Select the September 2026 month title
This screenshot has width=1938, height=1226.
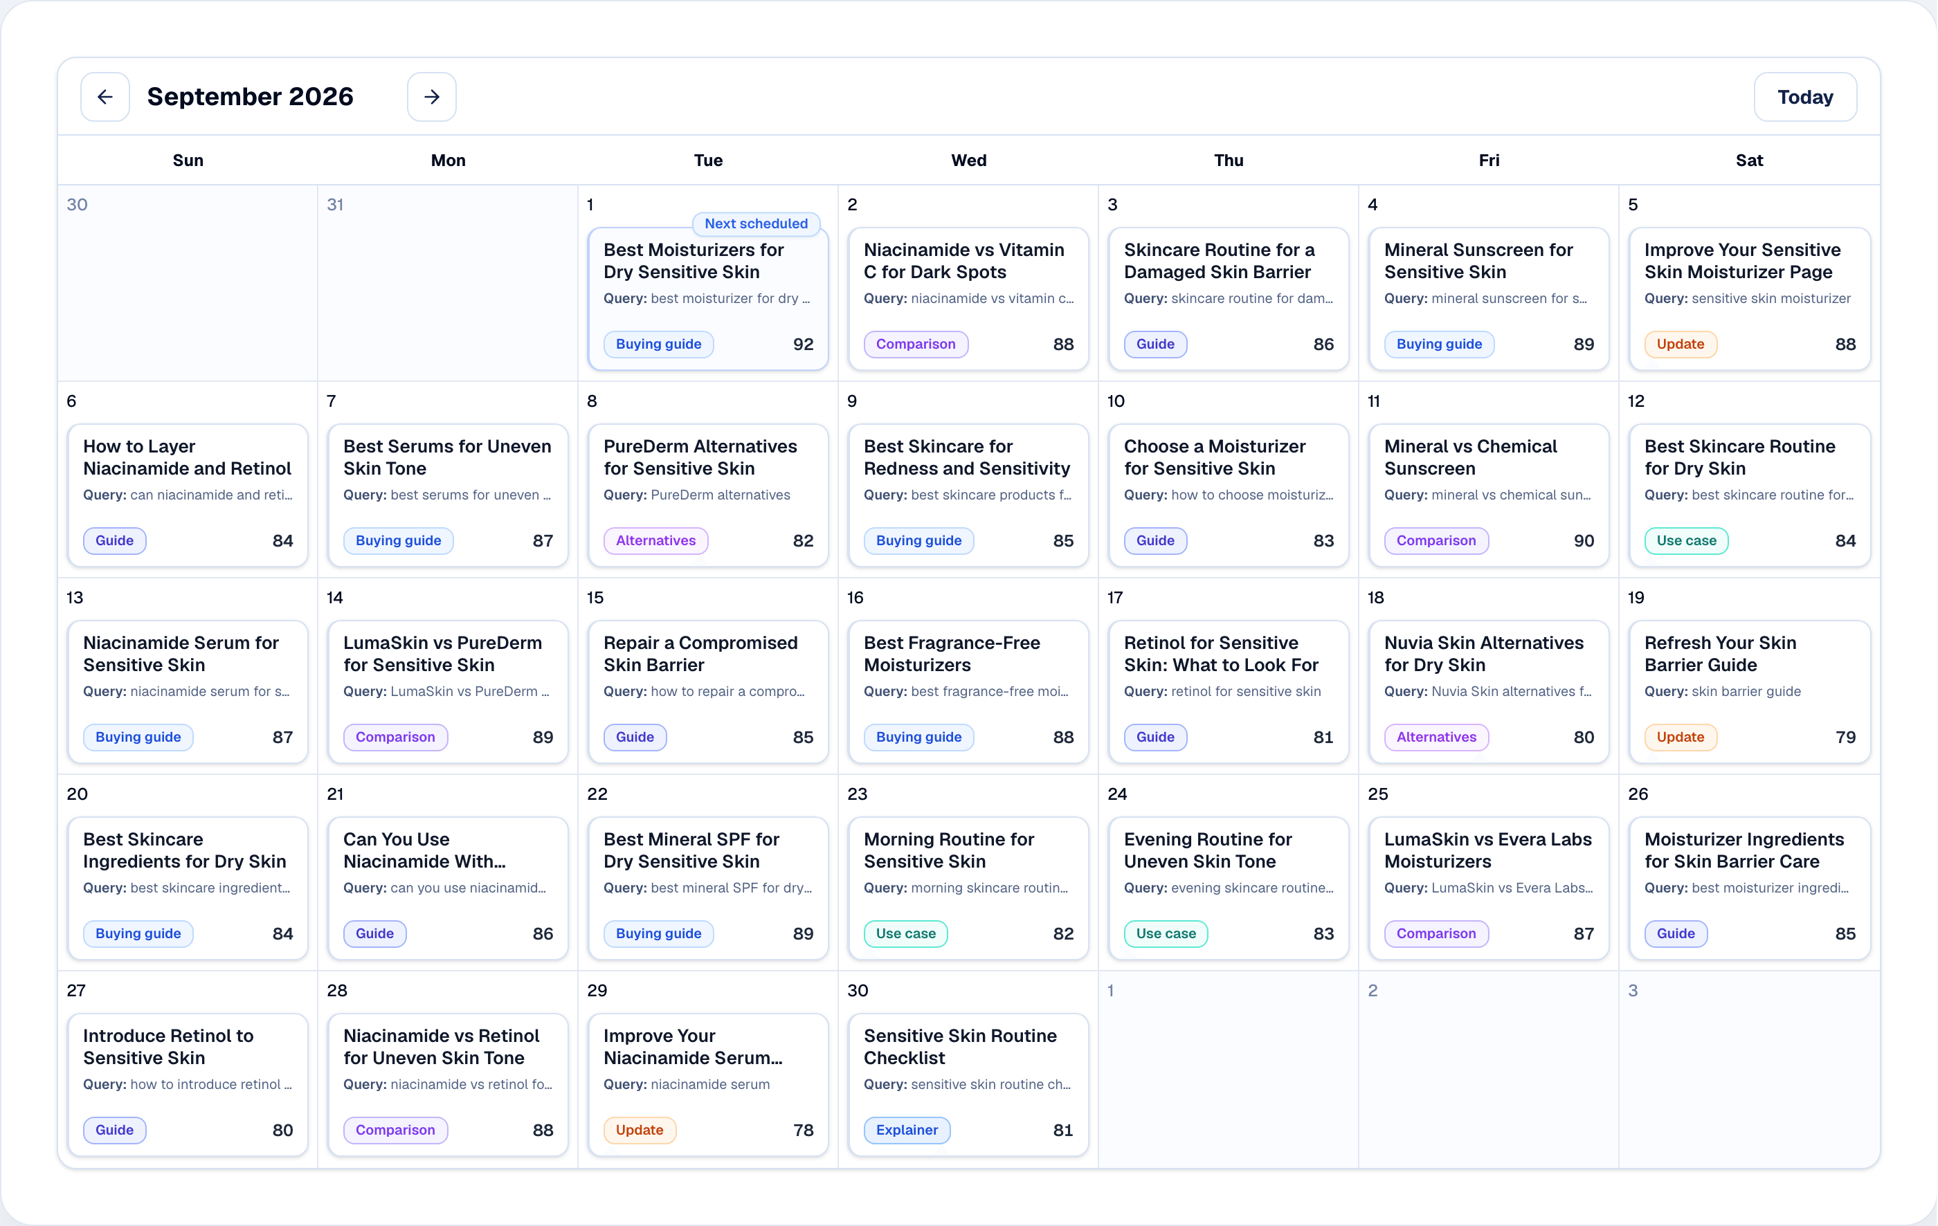[249, 97]
